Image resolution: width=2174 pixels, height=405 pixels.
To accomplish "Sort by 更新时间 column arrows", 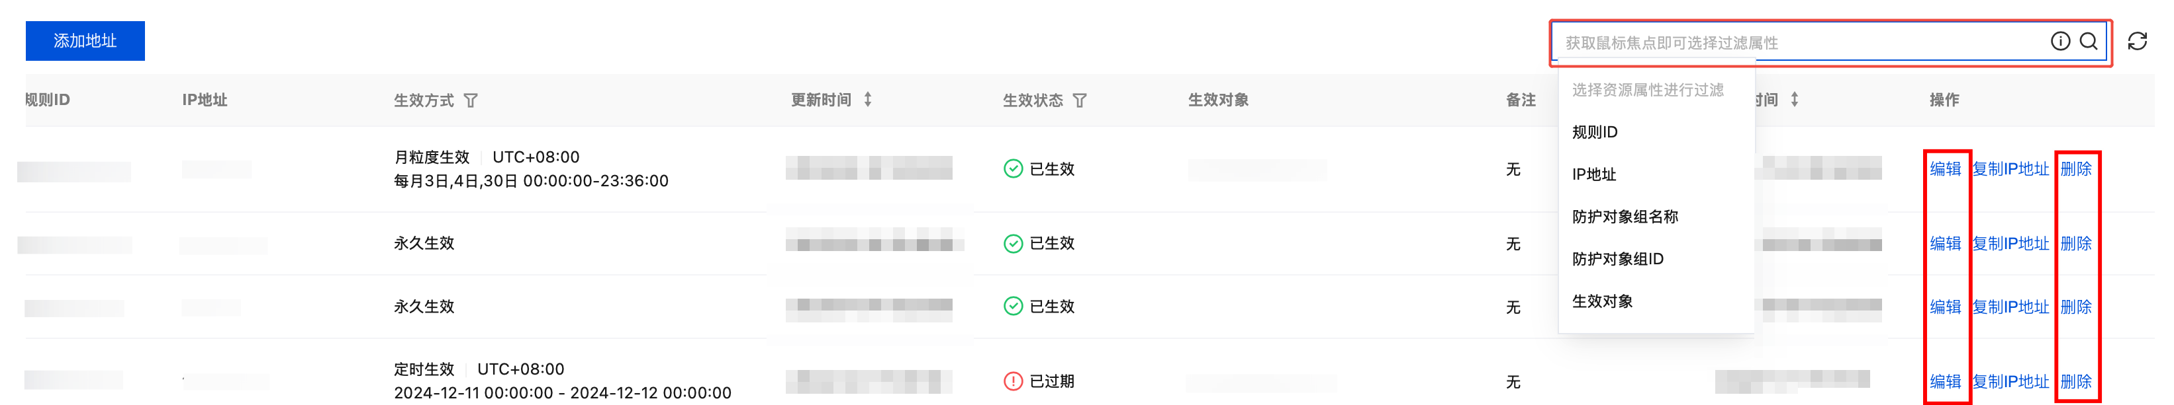I will (868, 99).
